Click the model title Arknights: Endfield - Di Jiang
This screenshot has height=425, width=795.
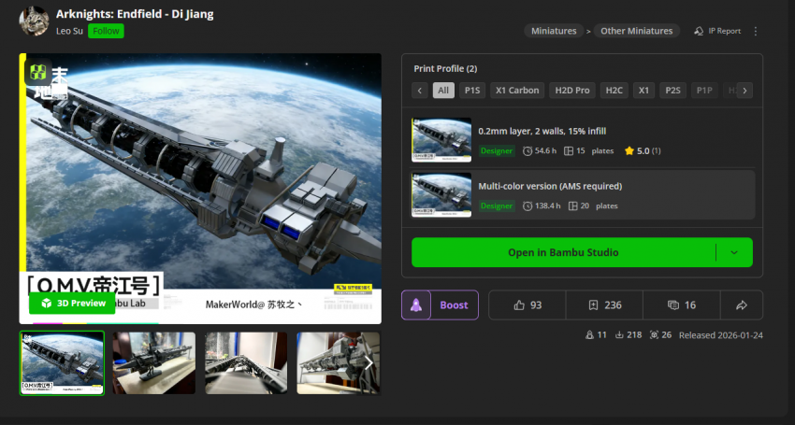point(135,14)
